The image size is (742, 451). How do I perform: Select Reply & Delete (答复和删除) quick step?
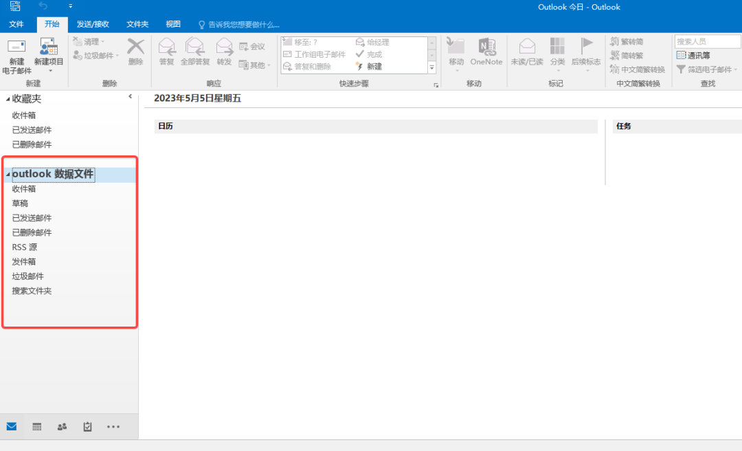point(307,66)
